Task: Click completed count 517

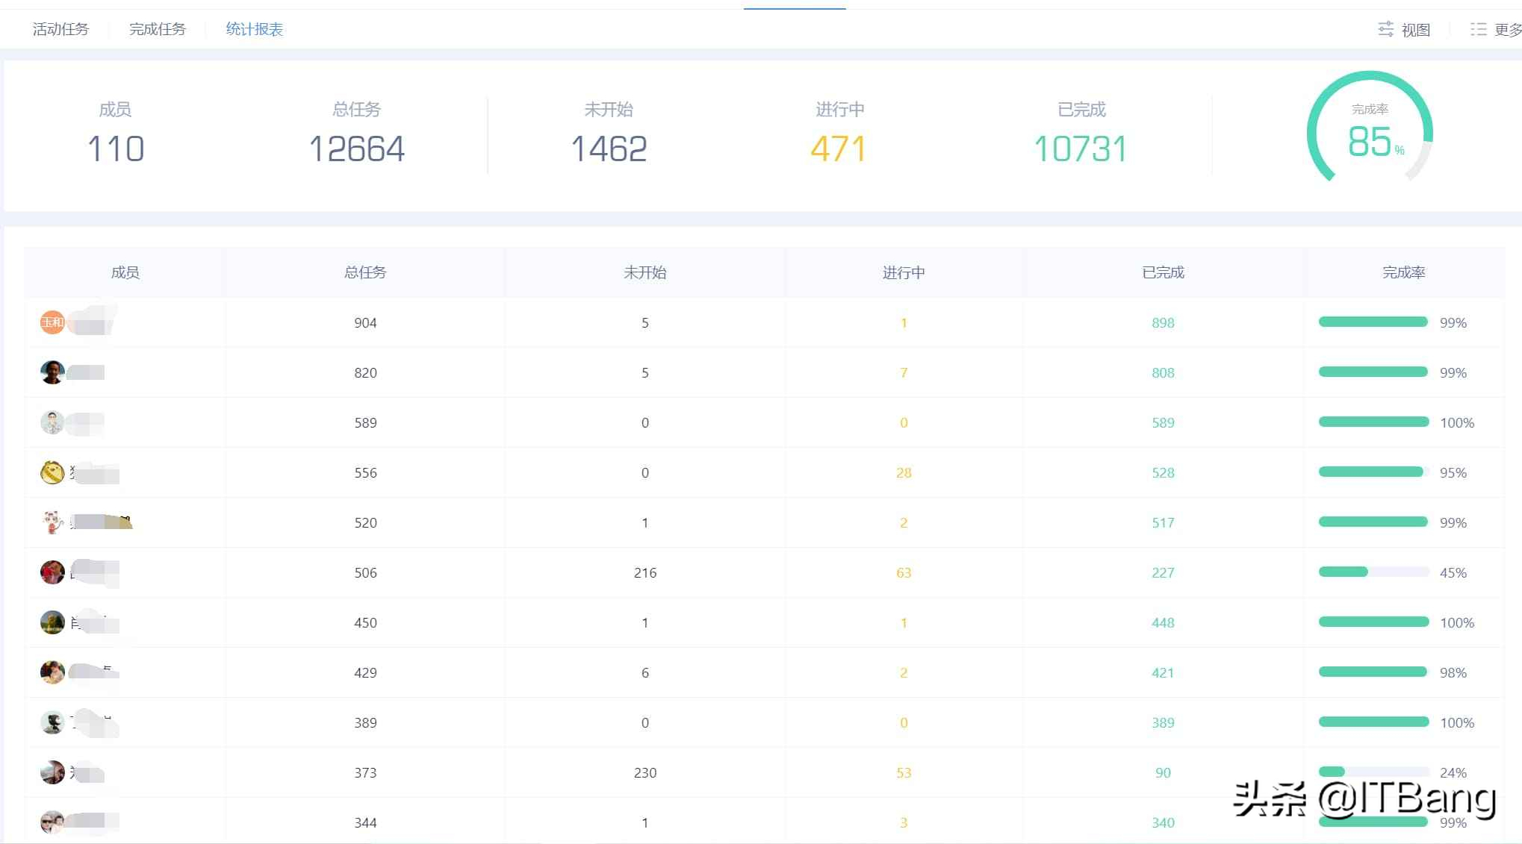Action: [1163, 523]
